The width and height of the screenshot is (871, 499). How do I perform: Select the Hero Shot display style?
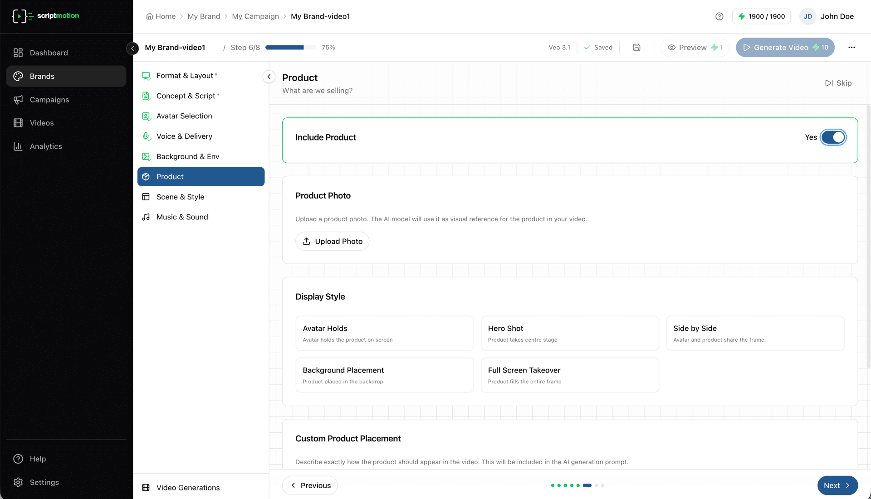point(569,333)
